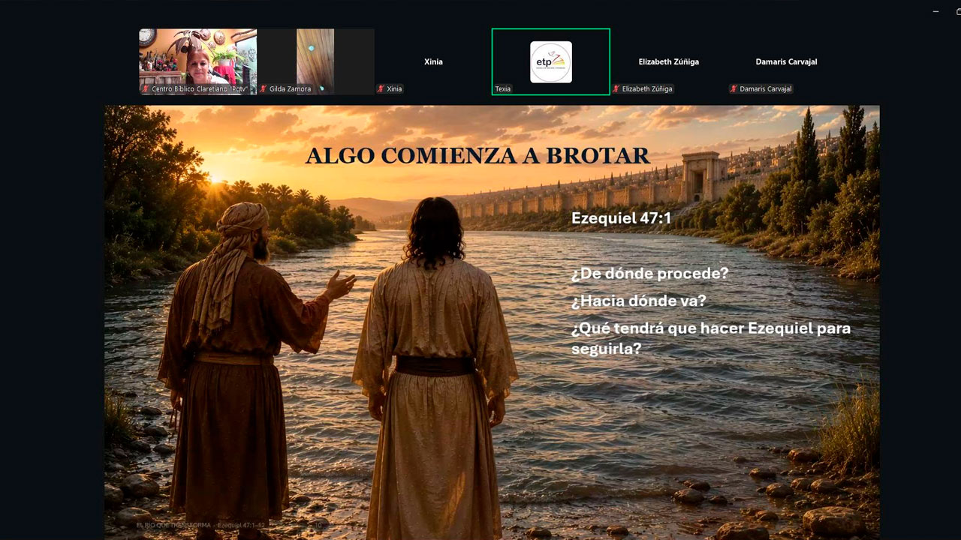Minimize the meeting window

936,11
